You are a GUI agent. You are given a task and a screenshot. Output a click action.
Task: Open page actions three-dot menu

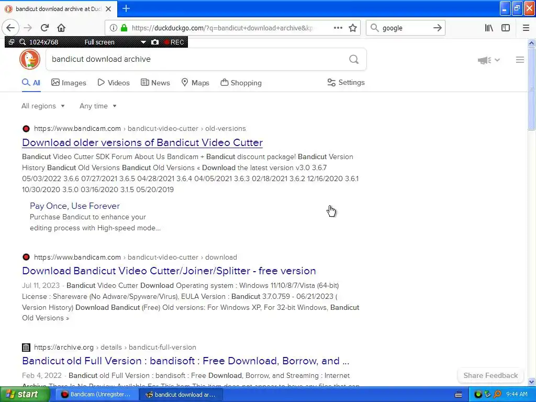pyautogui.click(x=338, y=28)
